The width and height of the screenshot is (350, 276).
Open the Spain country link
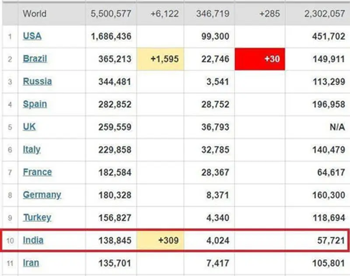click(x=35, y=104)
